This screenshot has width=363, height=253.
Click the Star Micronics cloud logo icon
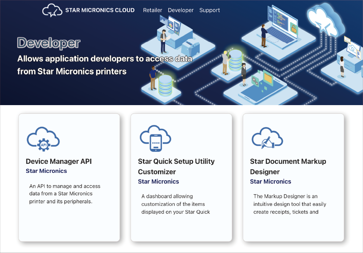pos(51,11)
